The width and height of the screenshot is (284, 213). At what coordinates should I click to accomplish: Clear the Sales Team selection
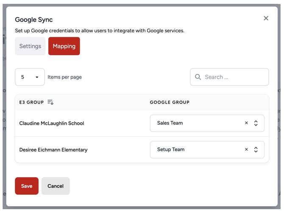tap(246, 123)
